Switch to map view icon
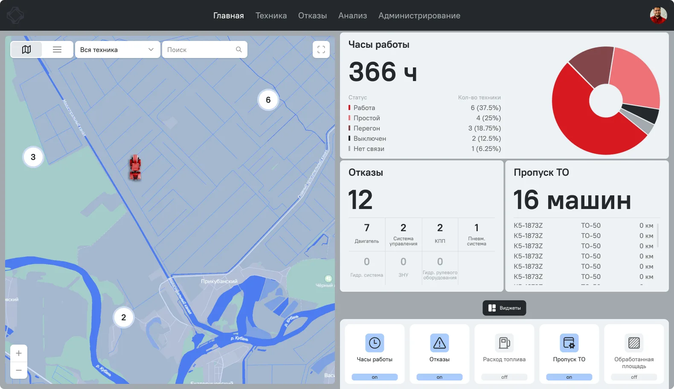The width and height of the screenshot is (674, 389). click(x=26, y=49)
